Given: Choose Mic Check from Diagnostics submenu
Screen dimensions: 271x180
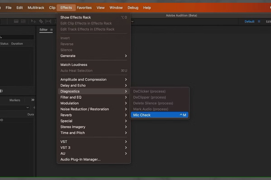Looking at the screenshot, I should point(160,115).
